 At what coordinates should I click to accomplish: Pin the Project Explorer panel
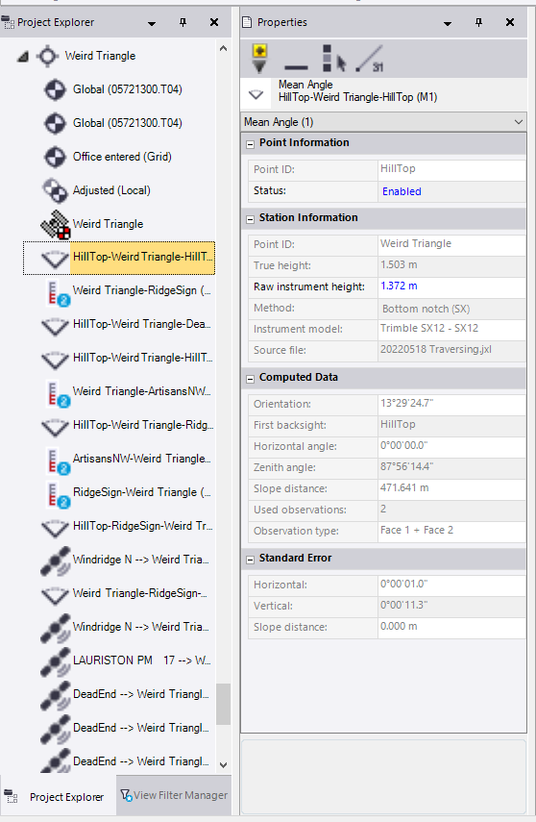coord(183,22)
